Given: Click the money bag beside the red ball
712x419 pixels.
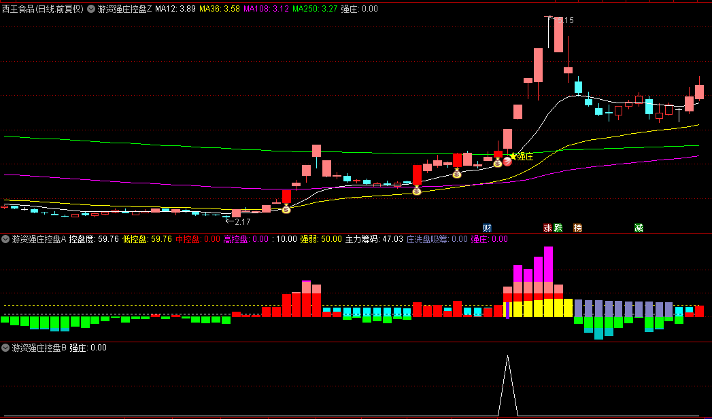Looking at the screenshot, I should [x=498, y=162].
